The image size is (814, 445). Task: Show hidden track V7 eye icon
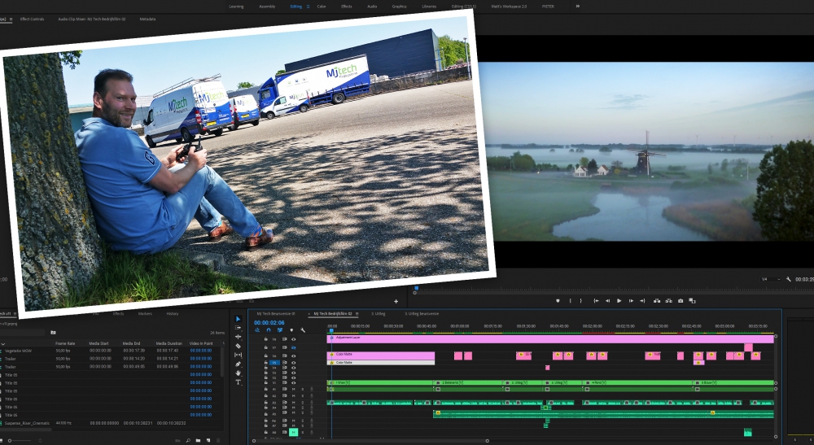(x=293, y=347)
